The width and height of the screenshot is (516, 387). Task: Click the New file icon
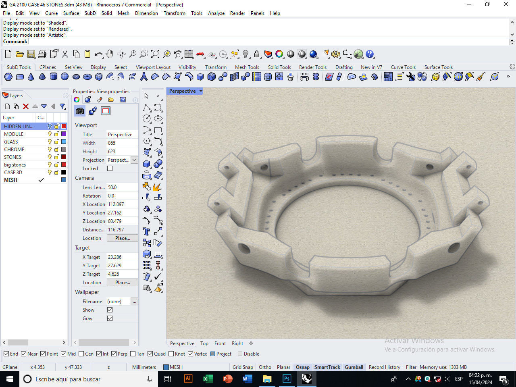[x=8, y=54]
